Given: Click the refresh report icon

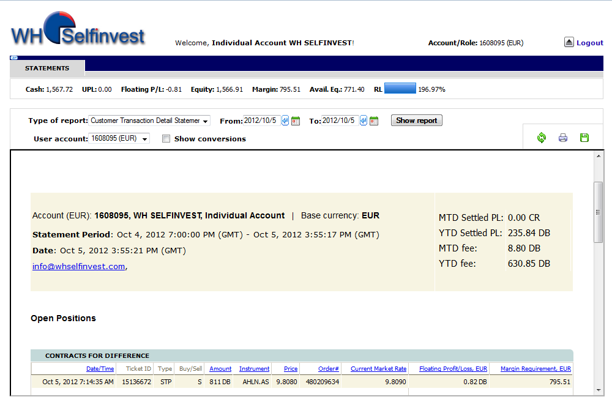Looking at the screenshot, I should click(542, 137).
